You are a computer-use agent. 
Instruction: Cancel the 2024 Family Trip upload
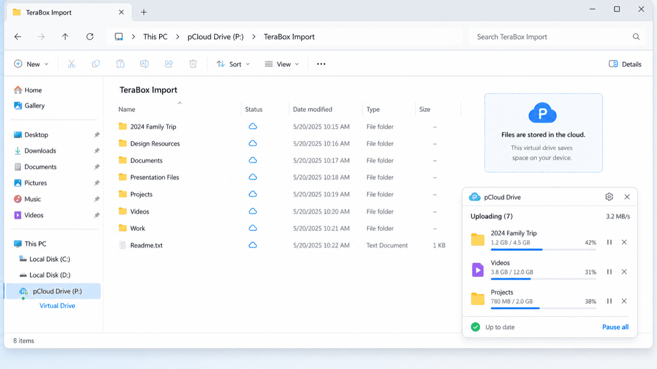click(x=624, y=242)
